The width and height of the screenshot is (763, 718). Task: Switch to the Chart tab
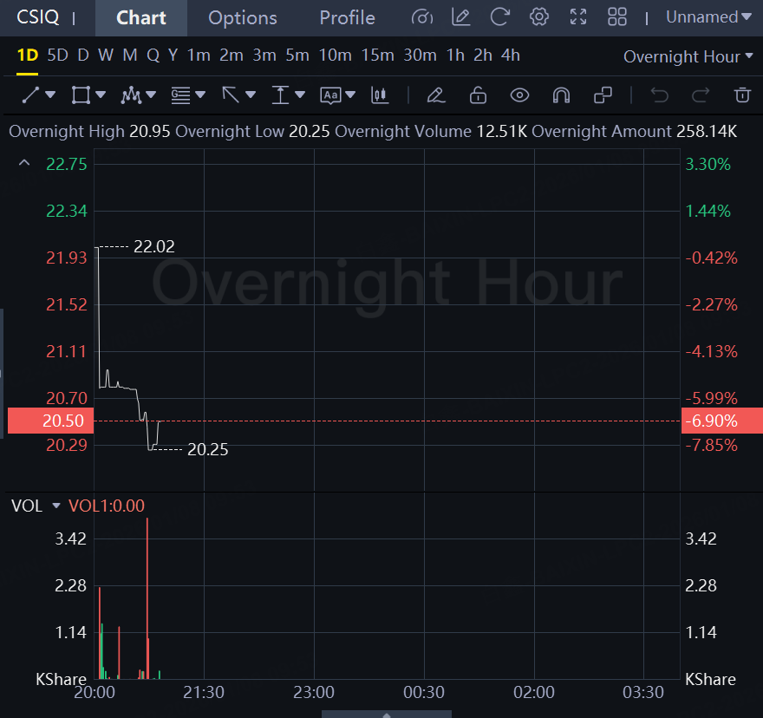coord(141,18)
